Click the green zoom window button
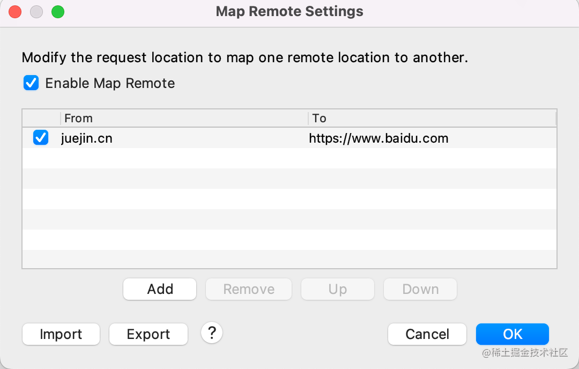 (x=57, y=12)
